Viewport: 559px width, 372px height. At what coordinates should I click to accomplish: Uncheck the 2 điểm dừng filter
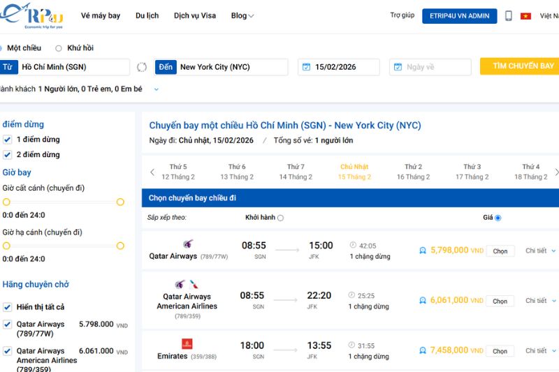point(7,155)
